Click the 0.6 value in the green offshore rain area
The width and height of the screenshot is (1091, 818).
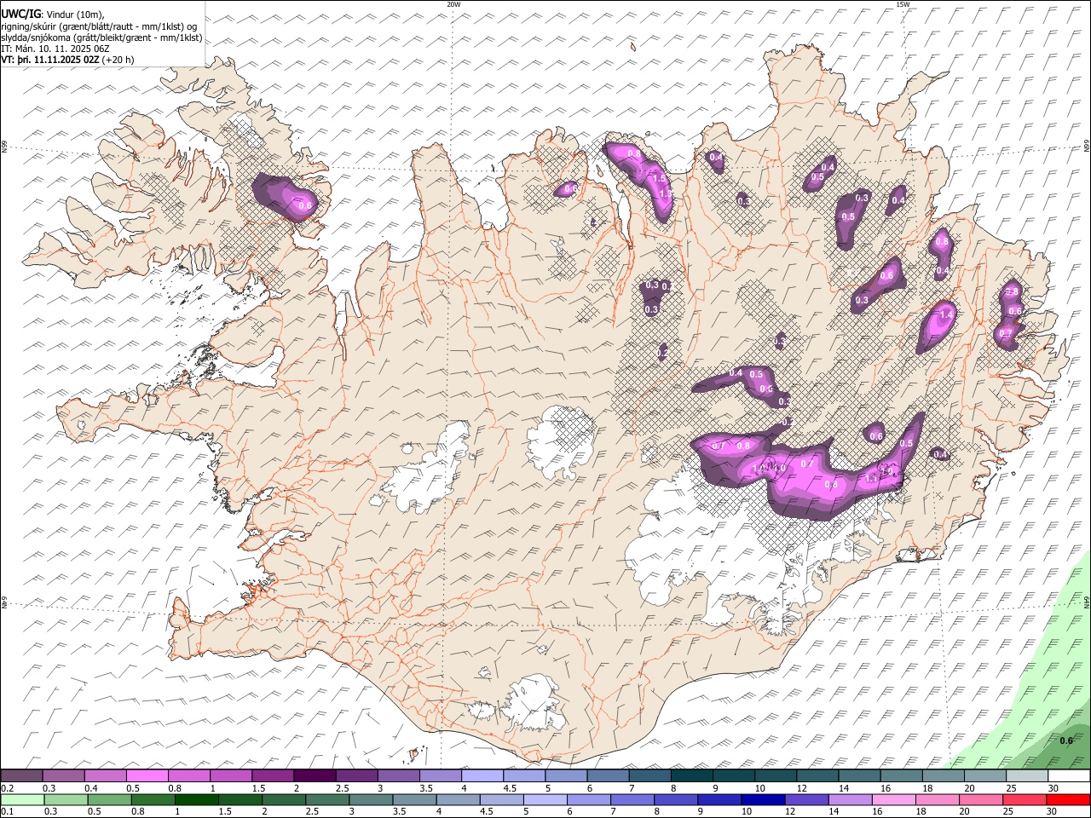1066,740
